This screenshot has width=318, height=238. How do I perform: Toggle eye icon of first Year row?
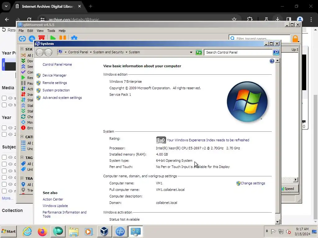pos(10,128)
